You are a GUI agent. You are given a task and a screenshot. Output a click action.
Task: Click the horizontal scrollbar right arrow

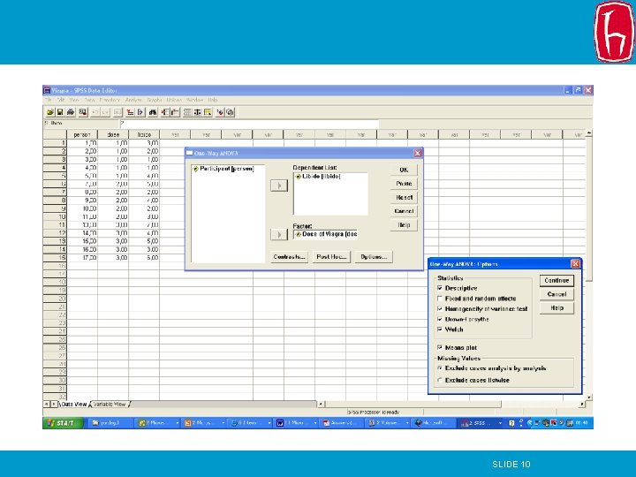[582, 404]
